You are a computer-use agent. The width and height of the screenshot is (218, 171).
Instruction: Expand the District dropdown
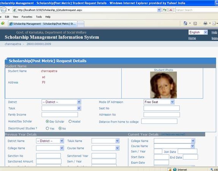[x=61, y=102]
